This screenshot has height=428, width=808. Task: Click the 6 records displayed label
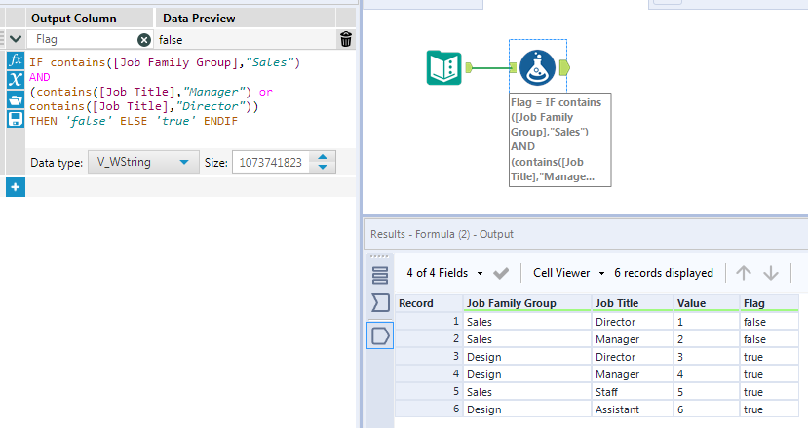664,273
